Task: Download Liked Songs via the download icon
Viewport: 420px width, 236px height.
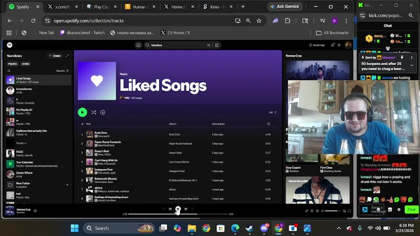Action: pyautogui.click(x=103, y=112)
